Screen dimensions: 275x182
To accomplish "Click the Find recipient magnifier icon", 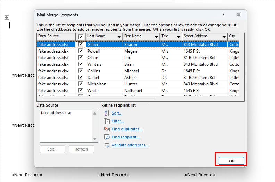I will [x=107, y=137].
